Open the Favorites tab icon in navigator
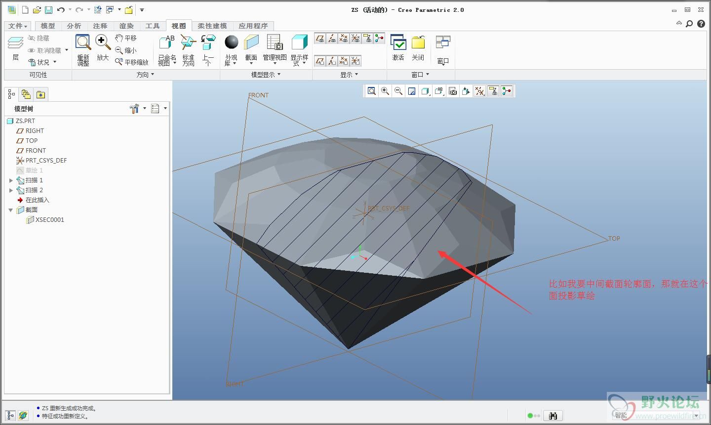This screenshot has height=425, width=711. coord(40,94)
